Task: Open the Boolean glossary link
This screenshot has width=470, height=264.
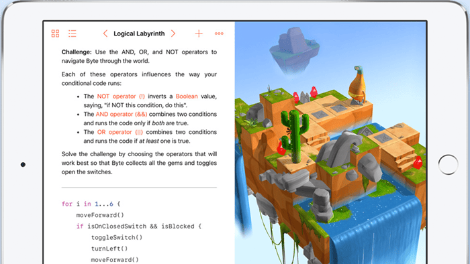Action: 187,96
